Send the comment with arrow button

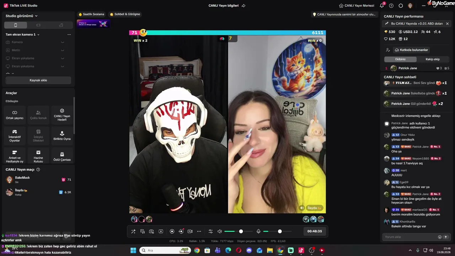click(446, 237)
